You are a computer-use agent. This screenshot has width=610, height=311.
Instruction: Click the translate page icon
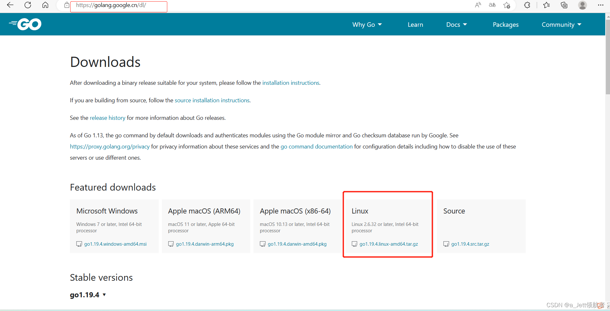point(492,5)
